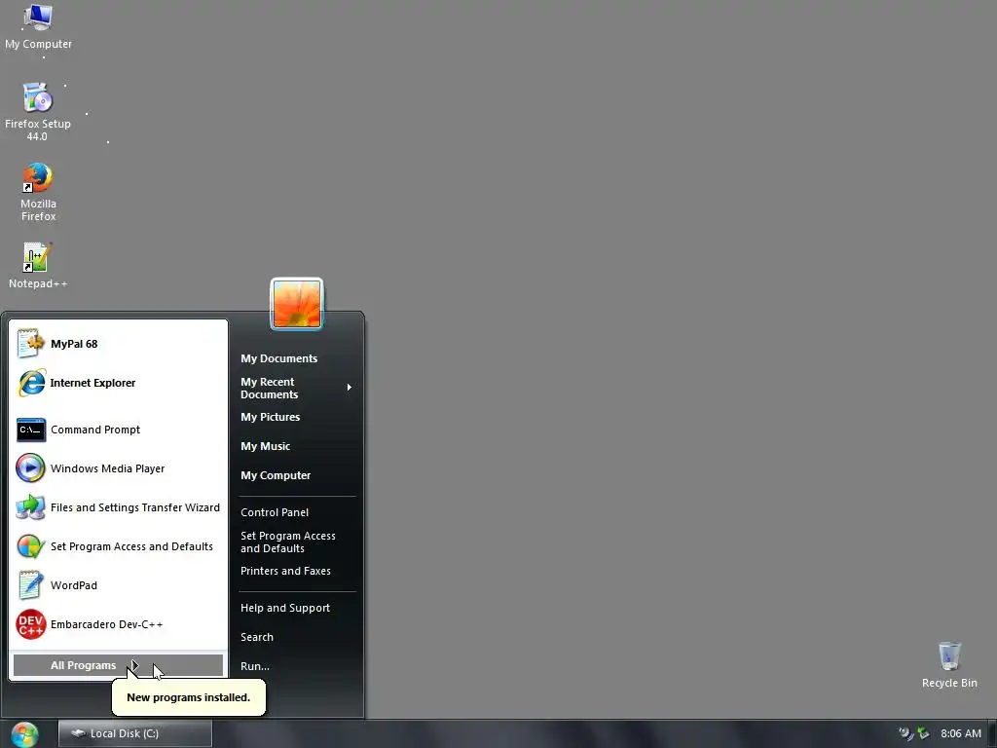Expand All Programs list

[x=118, y=665]
